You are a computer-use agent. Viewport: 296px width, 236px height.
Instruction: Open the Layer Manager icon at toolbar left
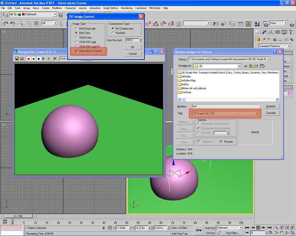click(x=5, y=14)
